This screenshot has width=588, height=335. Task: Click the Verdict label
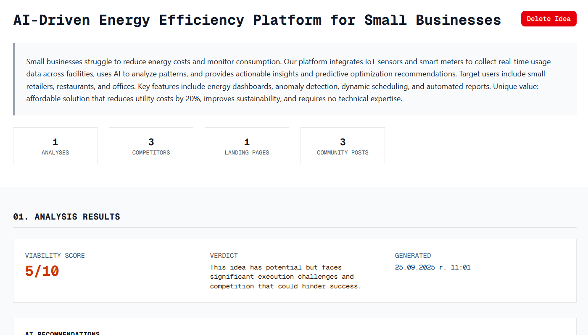[x=224, y=256]
